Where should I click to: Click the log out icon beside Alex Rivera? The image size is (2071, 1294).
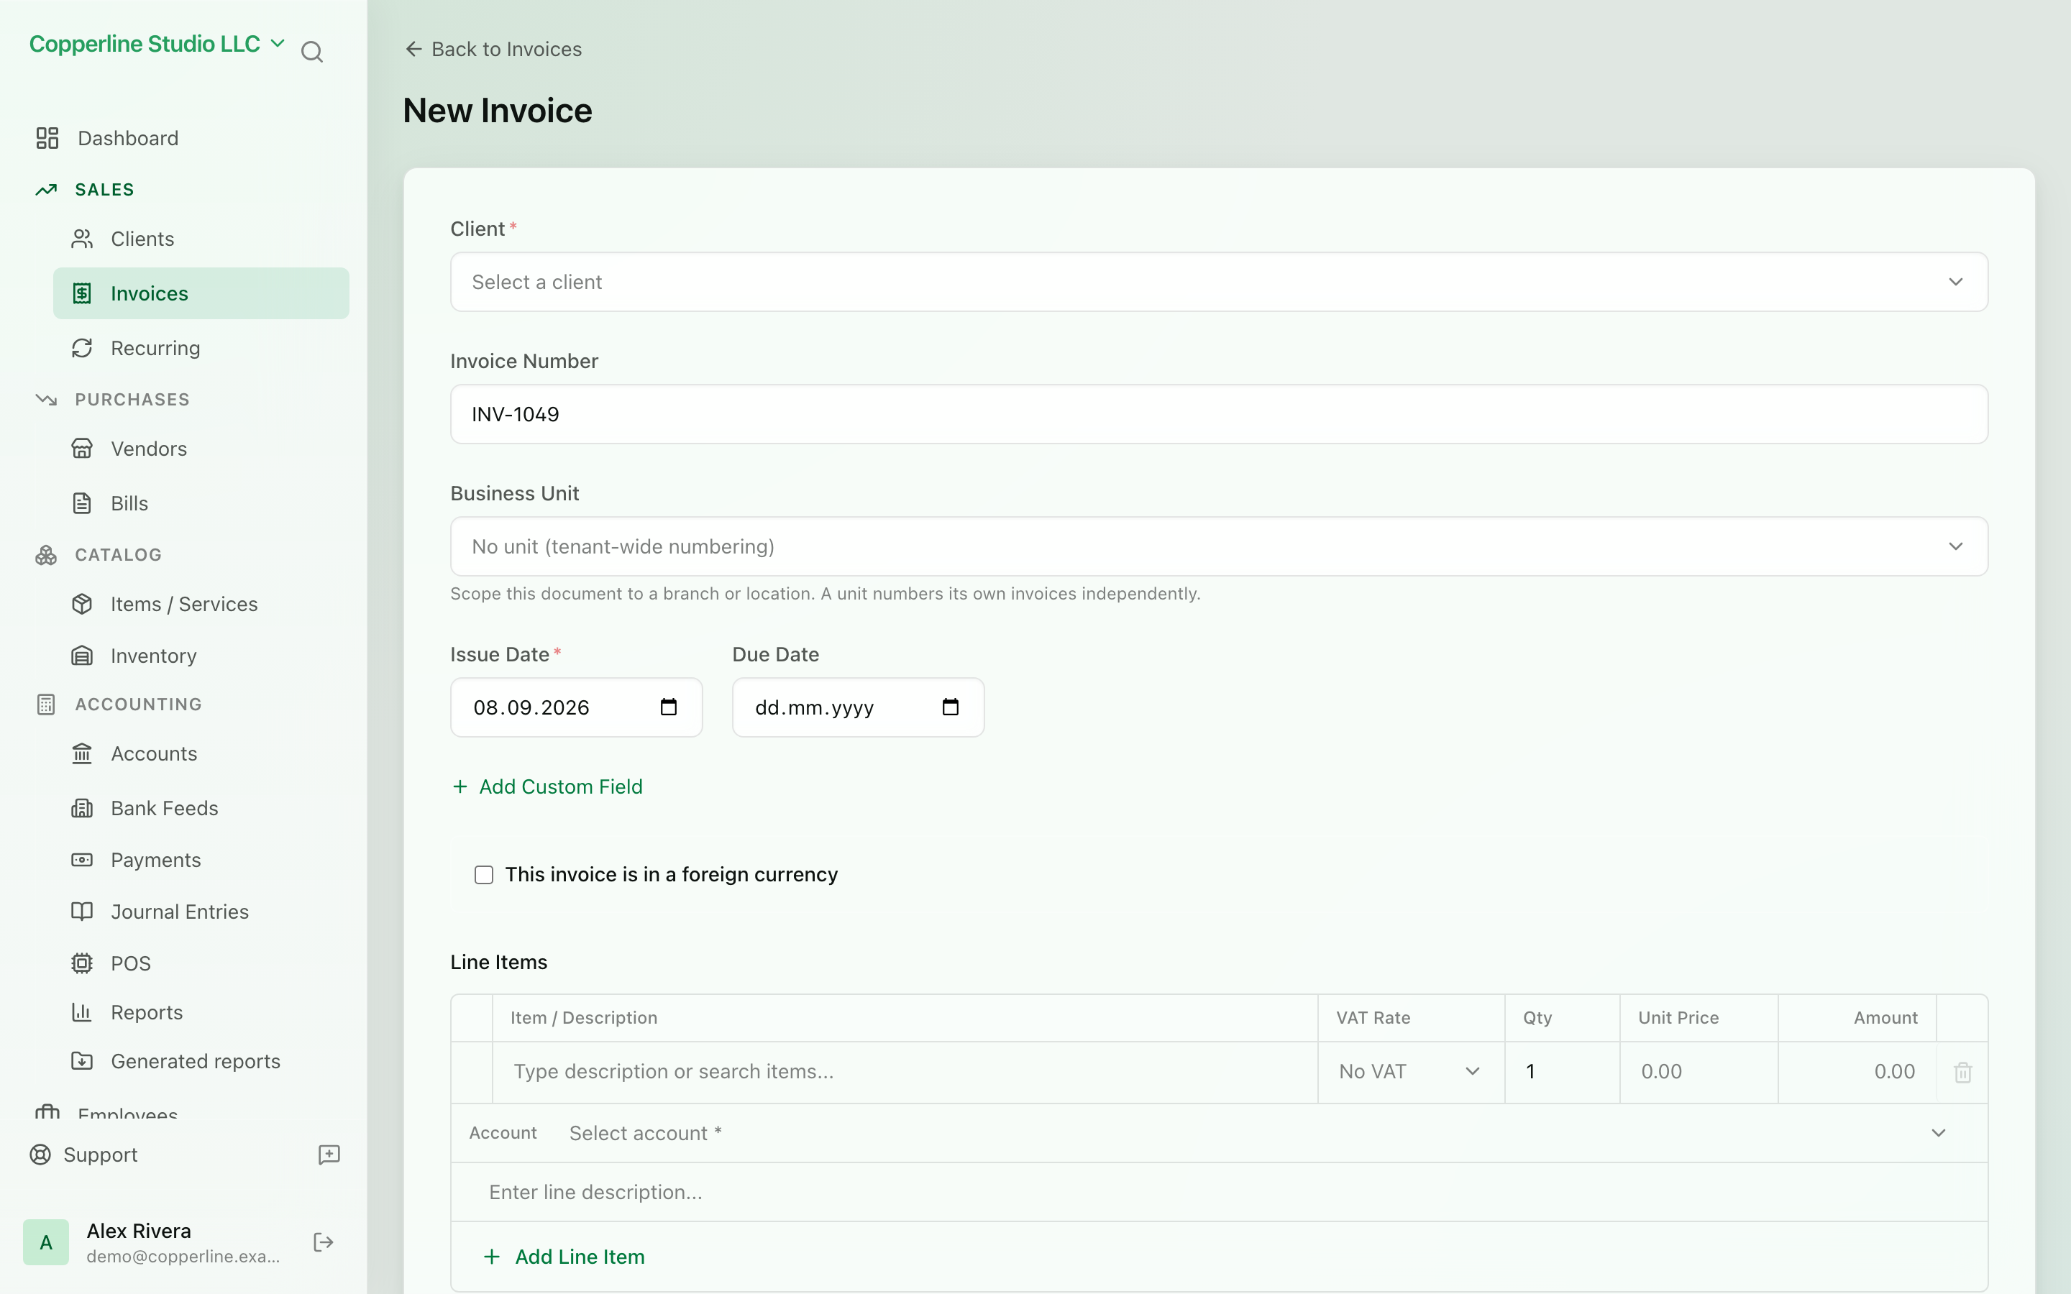[x=324, y=1243]
